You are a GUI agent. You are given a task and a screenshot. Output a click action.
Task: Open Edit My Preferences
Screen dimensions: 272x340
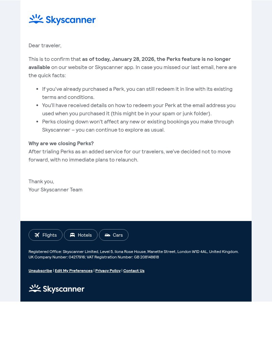coord(73,270)
